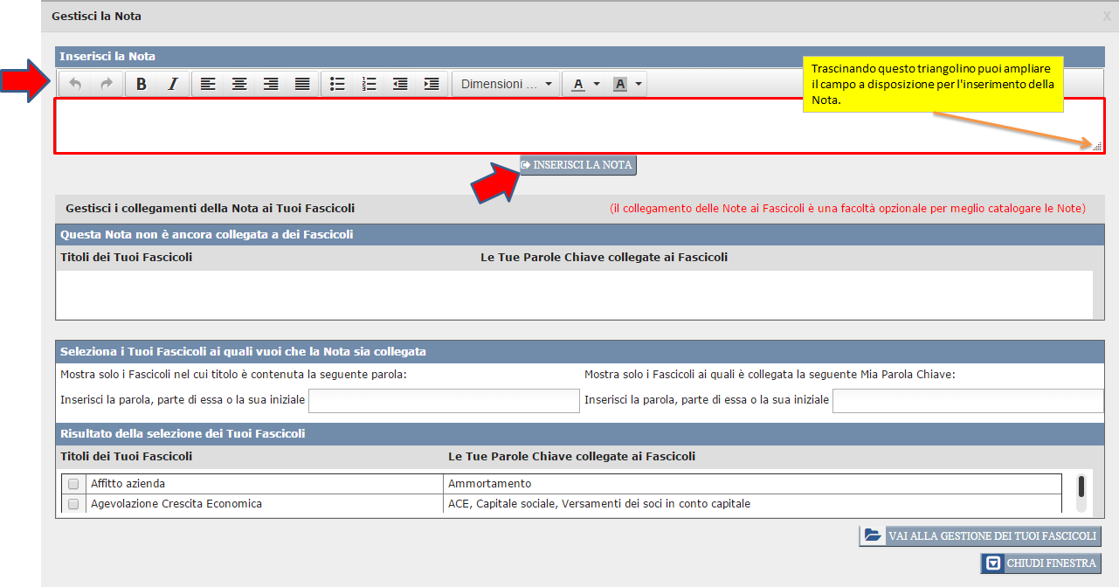
Task: Toggle italic text formatting
Action: tap(173, 84)
